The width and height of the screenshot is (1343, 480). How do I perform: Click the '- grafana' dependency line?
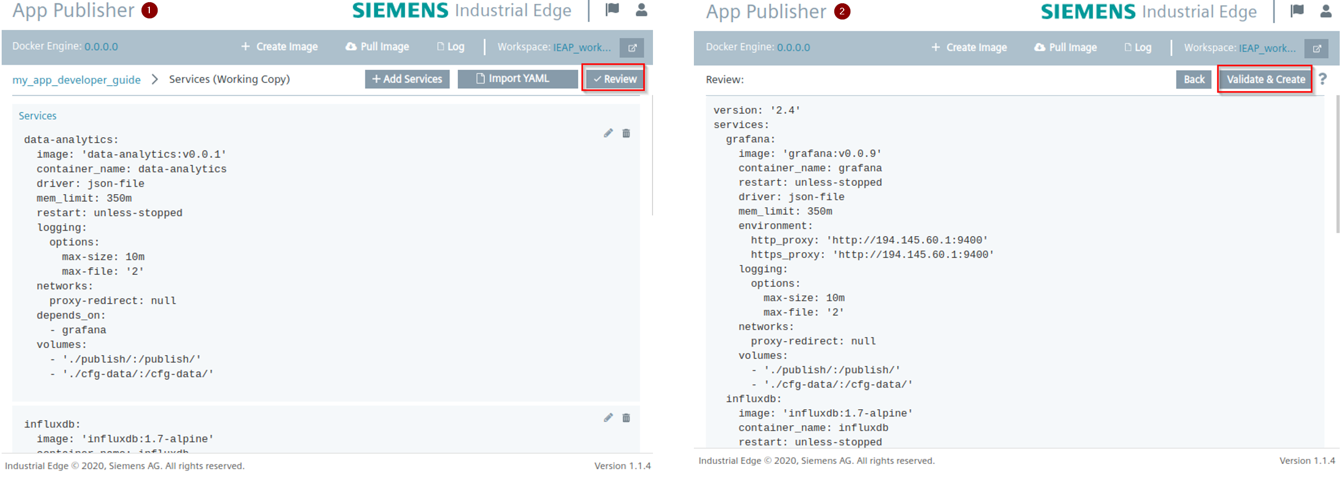[78, 330]
